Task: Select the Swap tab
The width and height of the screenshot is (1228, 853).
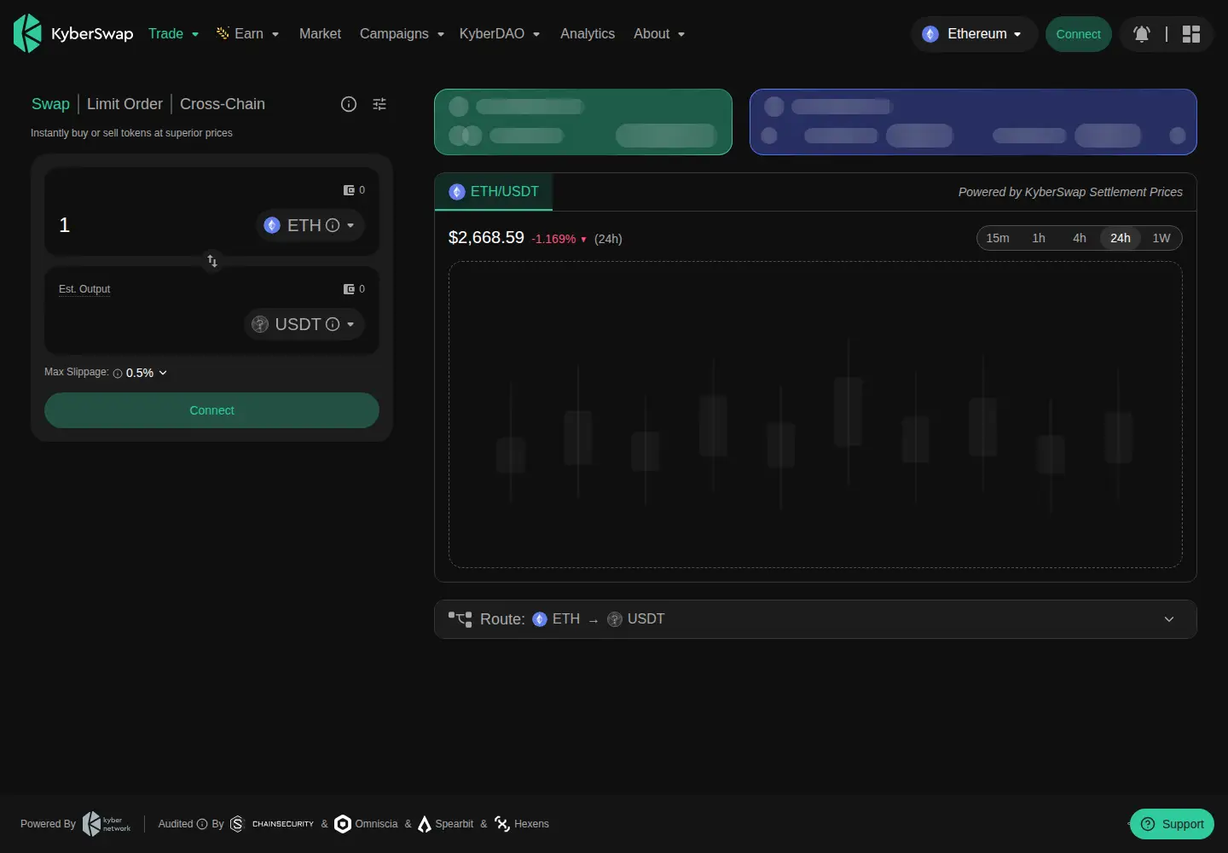Action: tap(50, 104)
